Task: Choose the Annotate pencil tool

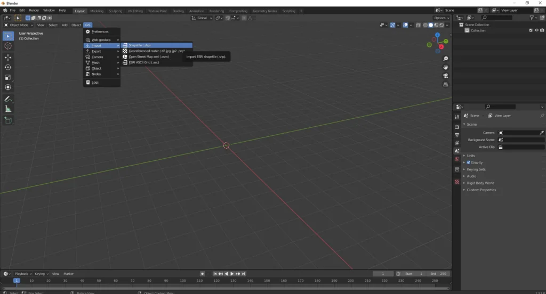Action: tap(8, 99)
